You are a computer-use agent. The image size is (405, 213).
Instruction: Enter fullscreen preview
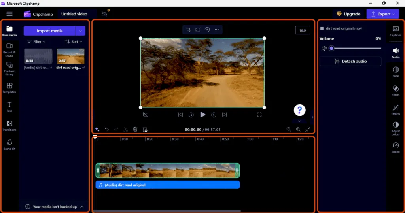[259, 115]
